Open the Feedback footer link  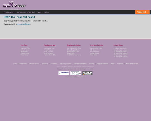pyautogui.click(x=54, y=64)
